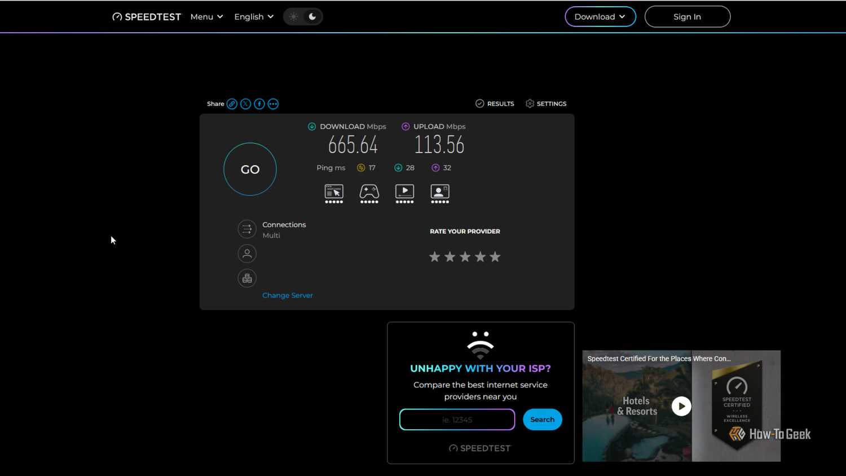Click the Sign In button
Screen dimensions: 846x476
pyautogui.click(x=688, y=17)
